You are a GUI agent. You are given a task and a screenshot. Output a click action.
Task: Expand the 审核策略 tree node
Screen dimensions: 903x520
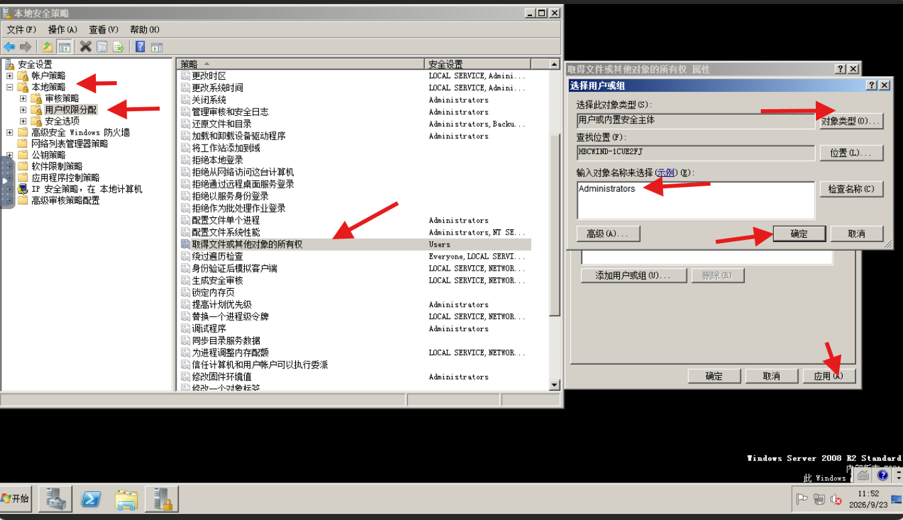point(23,99)
